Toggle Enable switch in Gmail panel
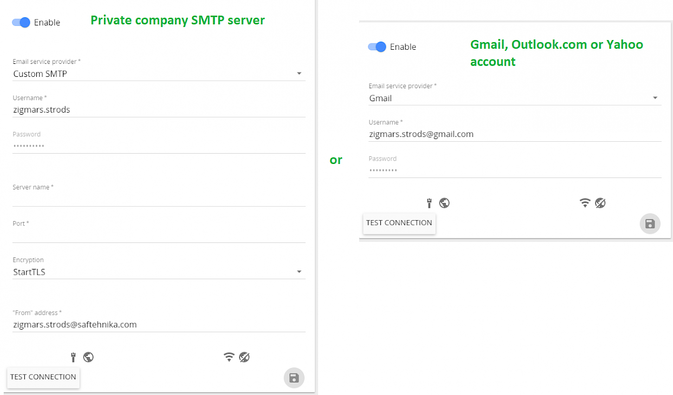The image size is (673, 395). click(377, 47)
